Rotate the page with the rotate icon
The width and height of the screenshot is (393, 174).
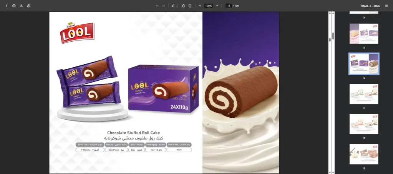[183, 6]
